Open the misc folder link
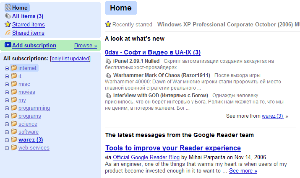 24,84
